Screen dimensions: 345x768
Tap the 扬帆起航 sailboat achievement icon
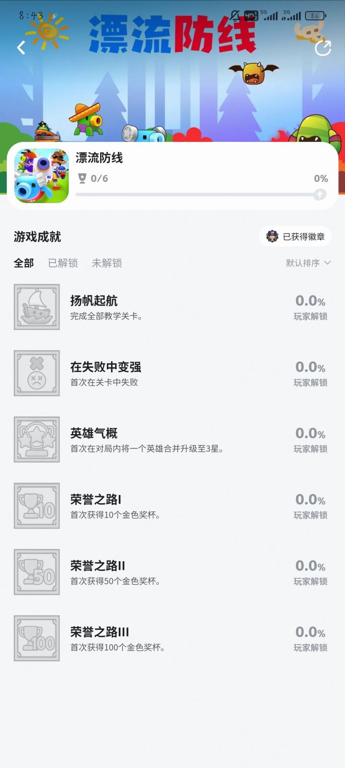pyautogui.click(x=37, y=307)
